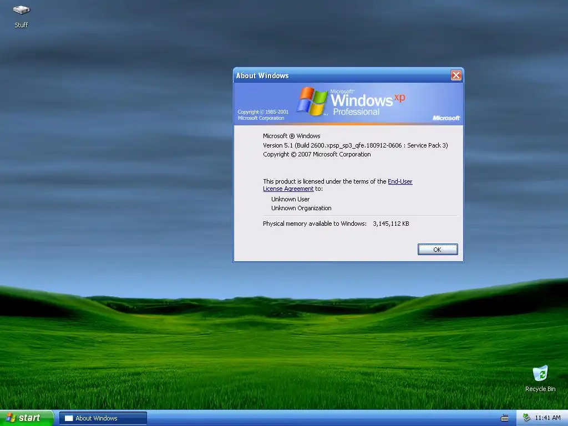Close the About Windows dialog

tap(456, 75)
